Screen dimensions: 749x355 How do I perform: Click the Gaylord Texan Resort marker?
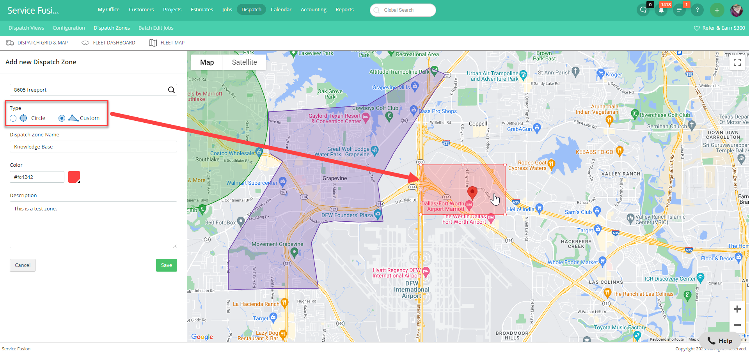(366, 117)
